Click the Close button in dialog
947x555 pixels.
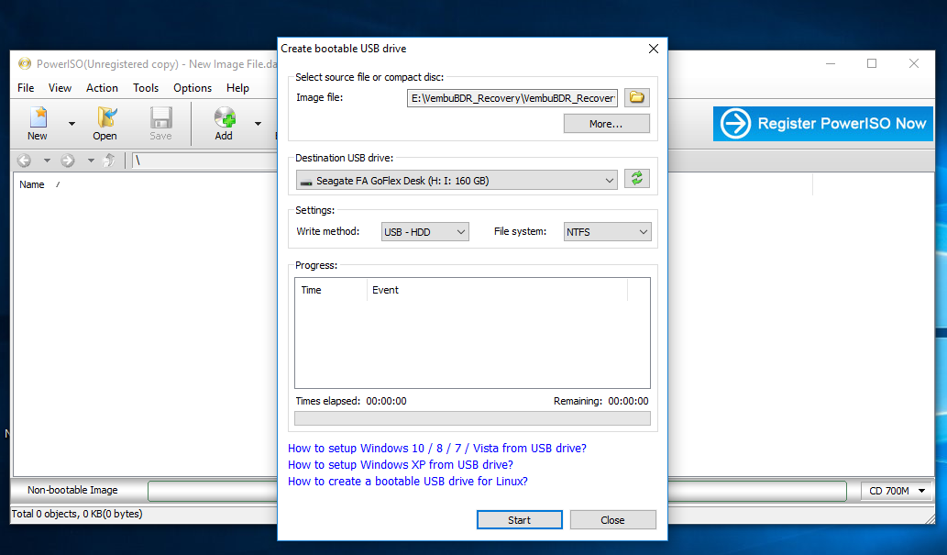pos(613,520)
